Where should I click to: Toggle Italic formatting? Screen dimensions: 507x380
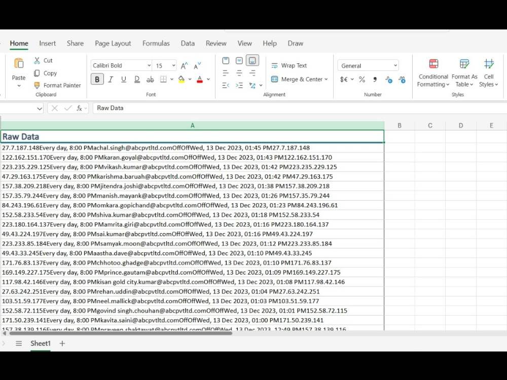111,80
